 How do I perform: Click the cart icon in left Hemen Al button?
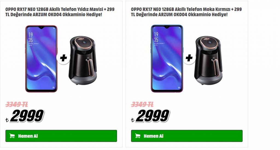[x=12, y=136]
